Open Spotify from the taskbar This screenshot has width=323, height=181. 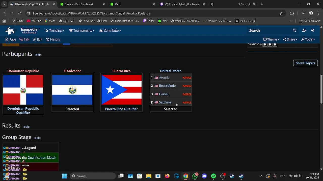pos(213,176)
